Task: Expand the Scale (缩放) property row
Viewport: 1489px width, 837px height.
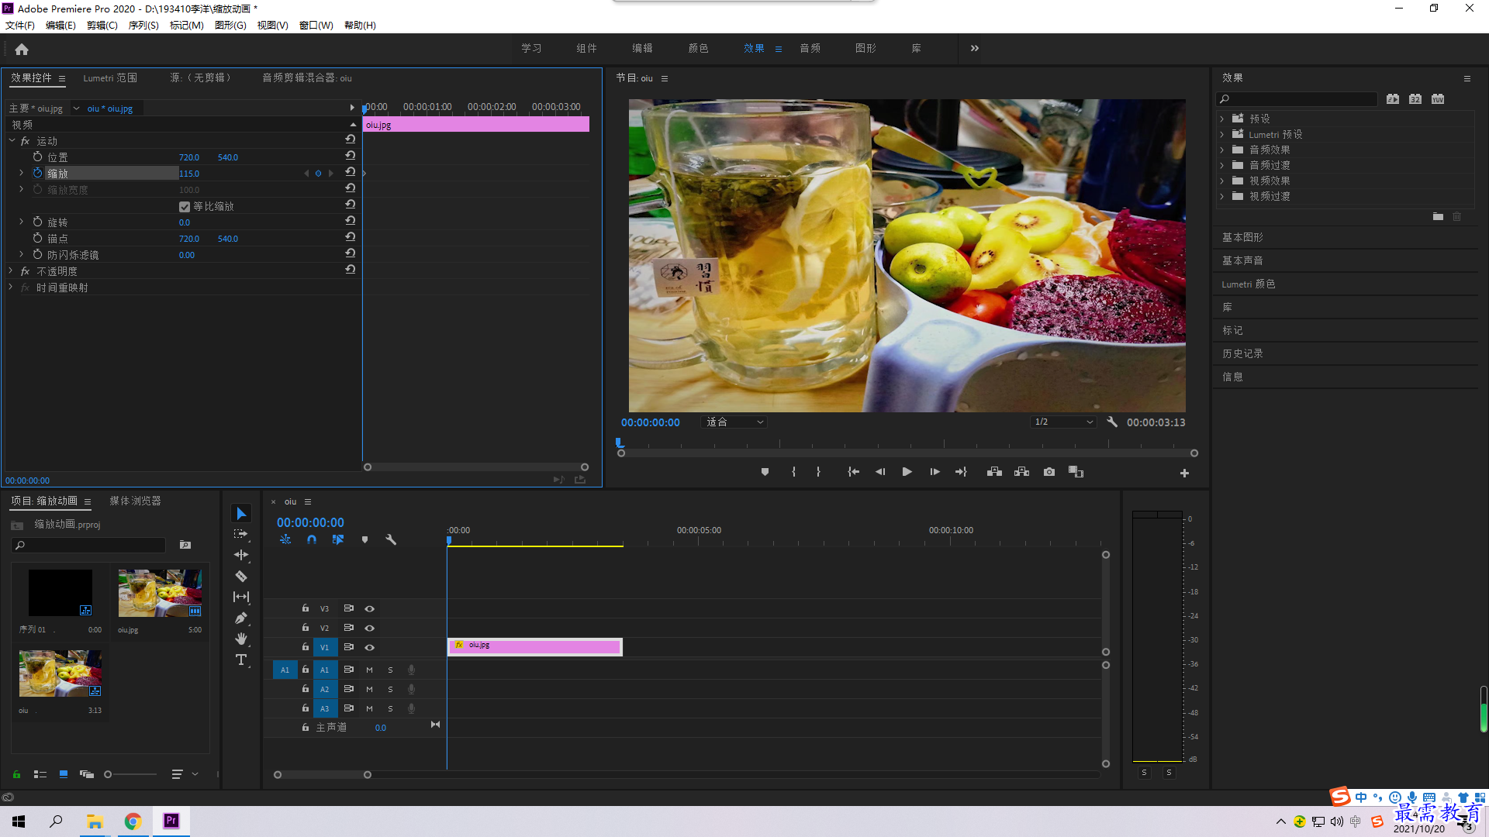Action: (22, 173)
